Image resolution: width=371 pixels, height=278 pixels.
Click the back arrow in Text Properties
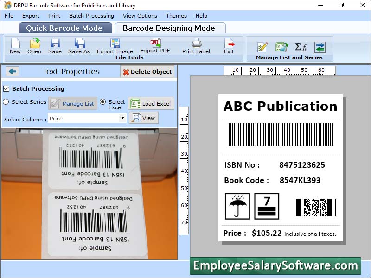tap(12, 71)
